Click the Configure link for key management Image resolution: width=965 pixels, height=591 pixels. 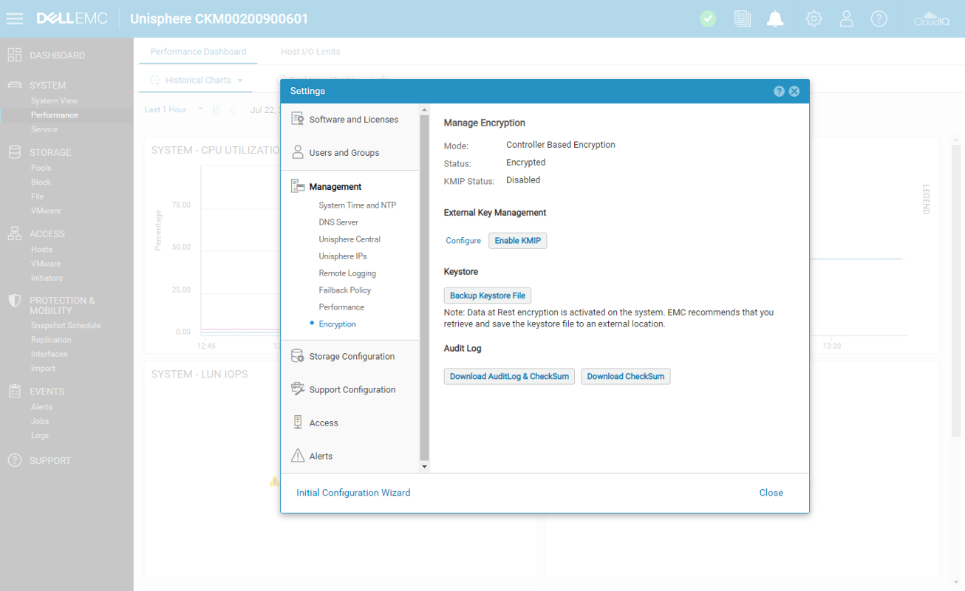pos(463,241)
